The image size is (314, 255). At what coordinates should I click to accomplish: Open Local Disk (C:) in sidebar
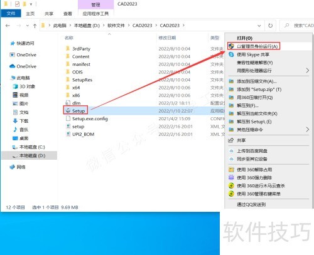click(29, 147)
